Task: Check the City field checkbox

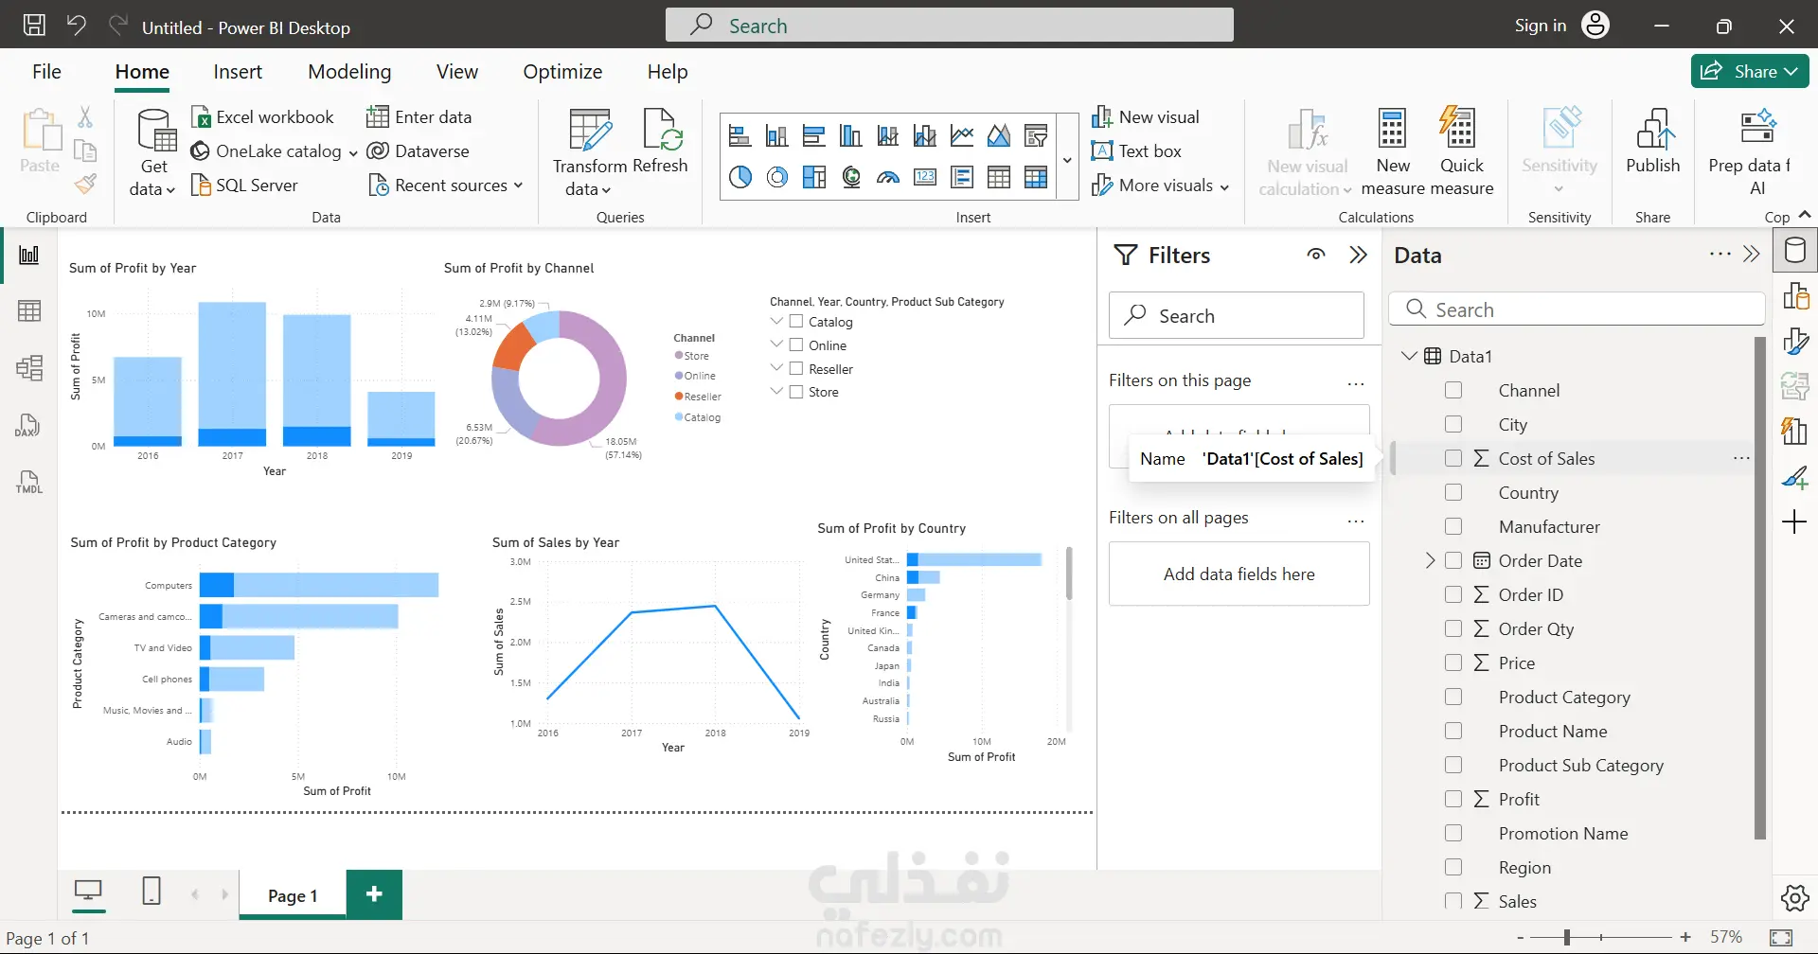Action: tap(1453, 424)
